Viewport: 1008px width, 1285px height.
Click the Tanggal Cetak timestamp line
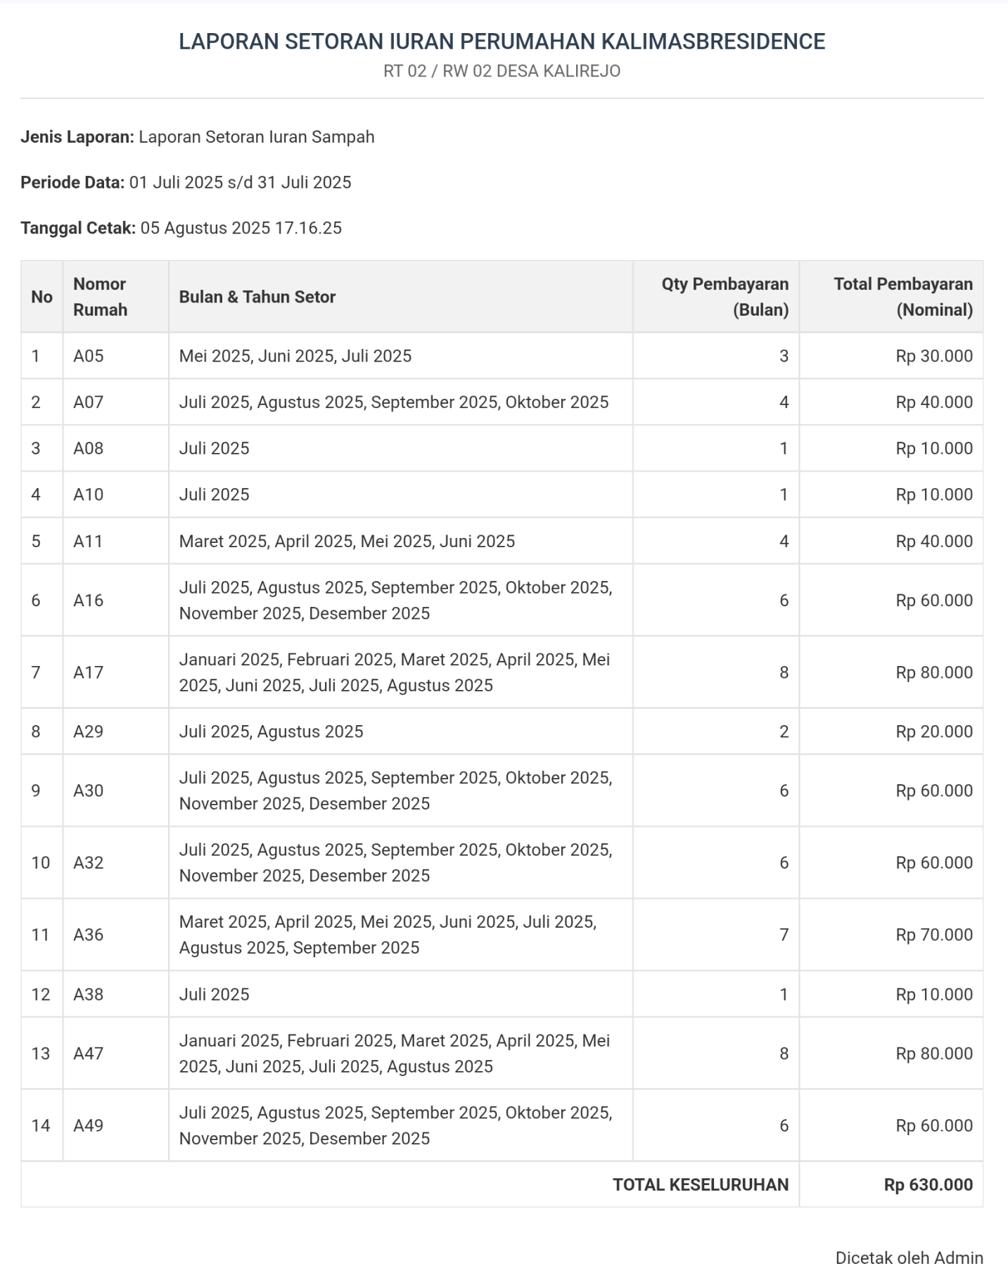tap(181, 228)
